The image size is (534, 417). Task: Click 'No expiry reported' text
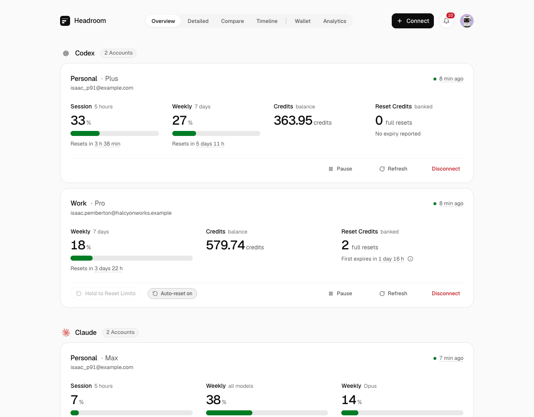[x=398, y=134]
